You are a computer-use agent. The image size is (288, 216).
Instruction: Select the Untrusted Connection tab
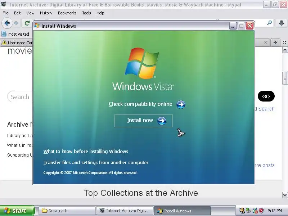(x=17, y=43)
